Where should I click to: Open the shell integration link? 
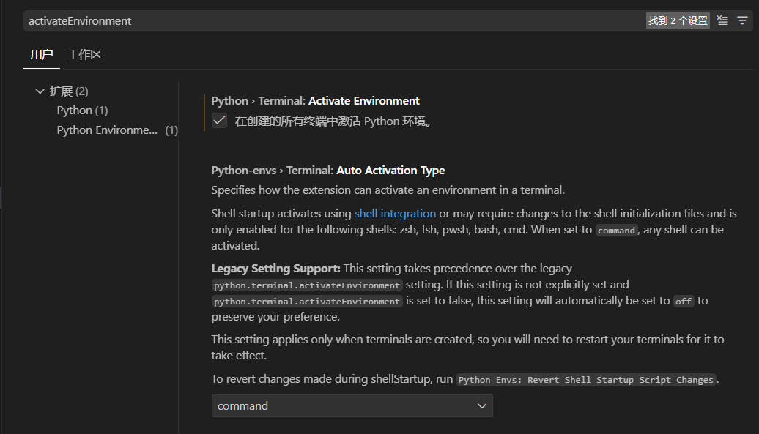(395, 214)
